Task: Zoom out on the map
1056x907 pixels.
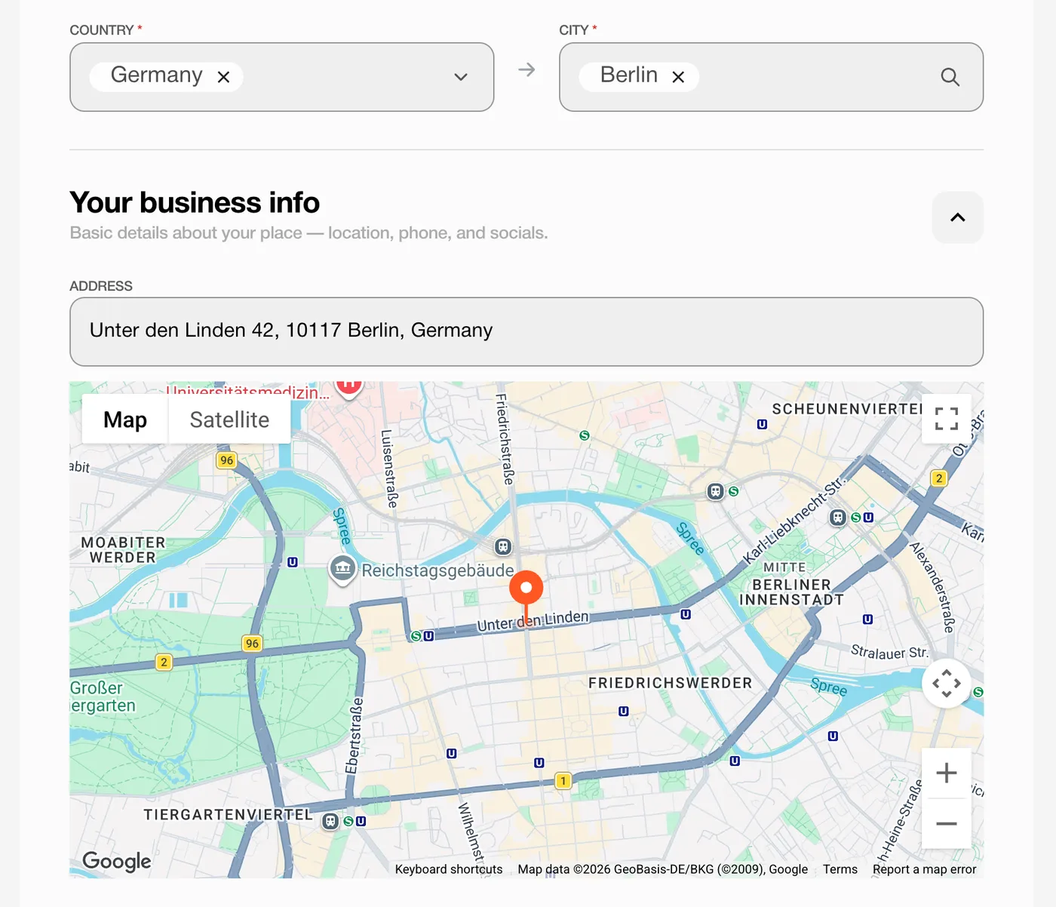Action: click(947, 824)
